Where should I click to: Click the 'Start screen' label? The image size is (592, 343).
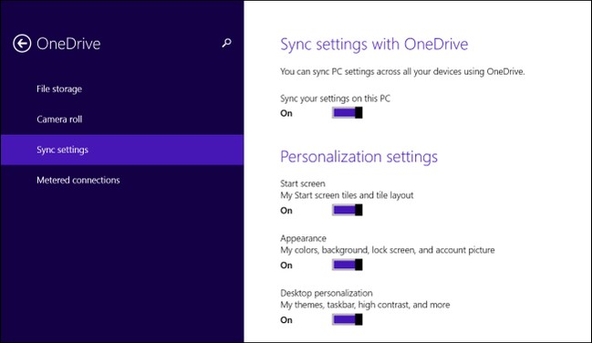tap(303, 183)
